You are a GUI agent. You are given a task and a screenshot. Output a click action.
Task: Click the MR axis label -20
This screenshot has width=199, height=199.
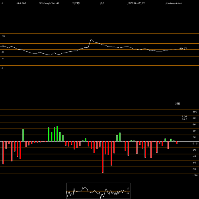(x=194, y=150)
